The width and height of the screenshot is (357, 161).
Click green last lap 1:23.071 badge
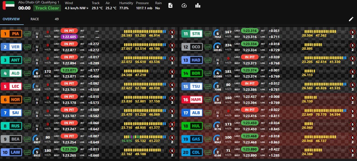pos(69,70)
